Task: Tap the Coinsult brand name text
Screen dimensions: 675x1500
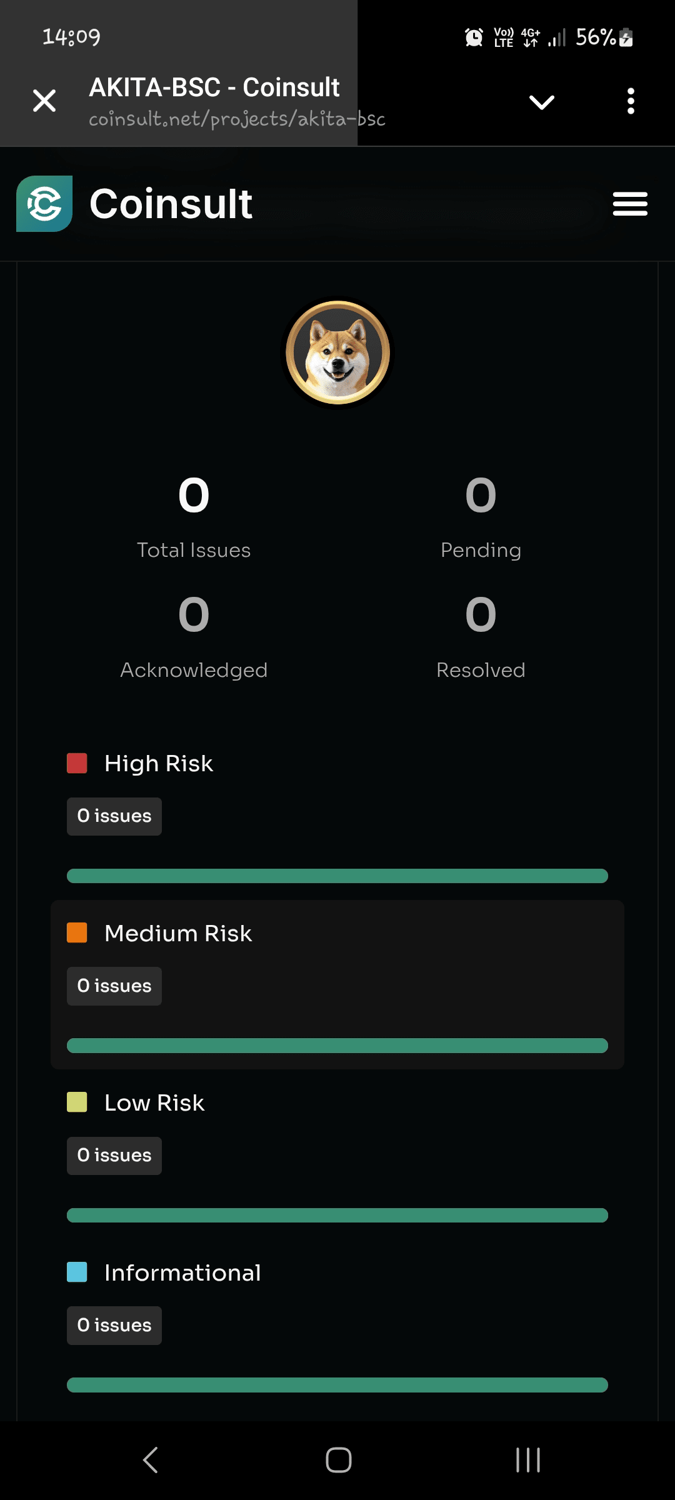Action: pos(171,204)
